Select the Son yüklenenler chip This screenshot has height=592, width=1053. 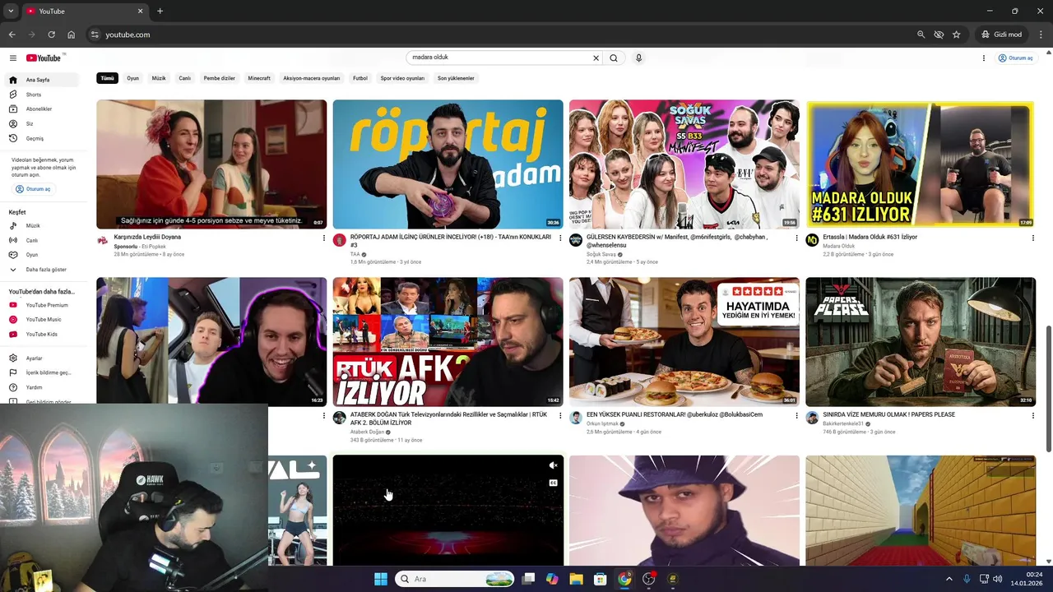456,78
